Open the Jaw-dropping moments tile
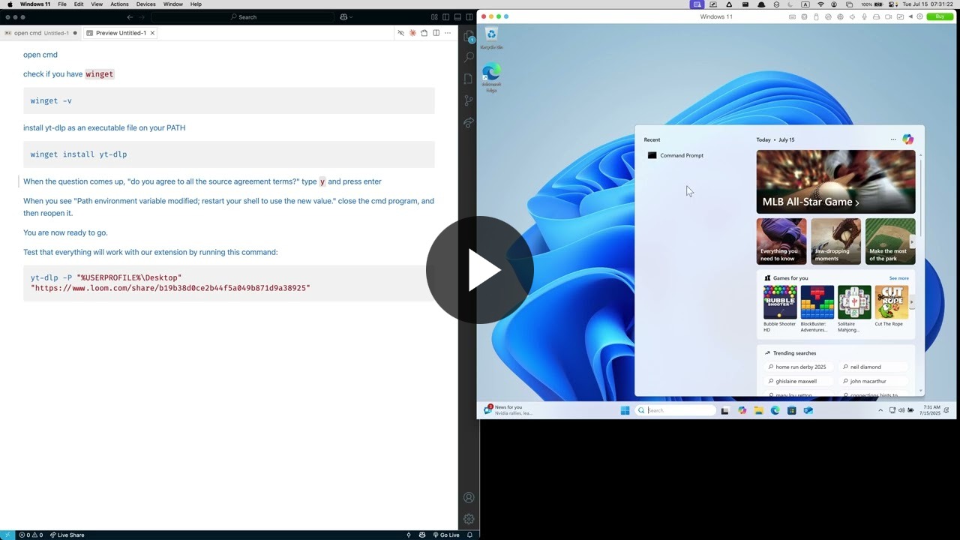The image size is (960, 540). coord(835,241)
